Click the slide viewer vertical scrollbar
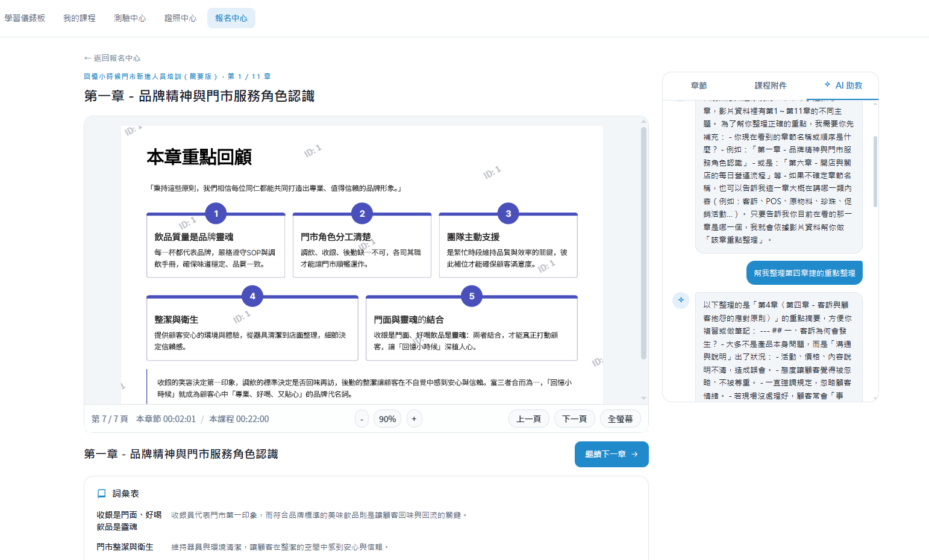The image size is (929, 560). (643, 242)
